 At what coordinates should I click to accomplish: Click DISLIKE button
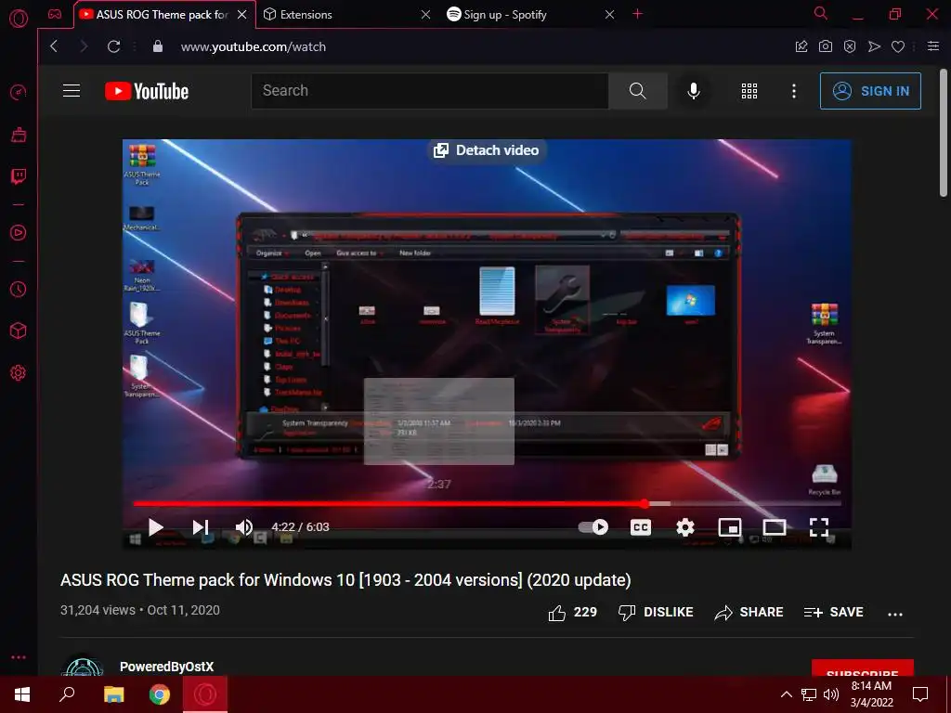(x=656, y=613)
